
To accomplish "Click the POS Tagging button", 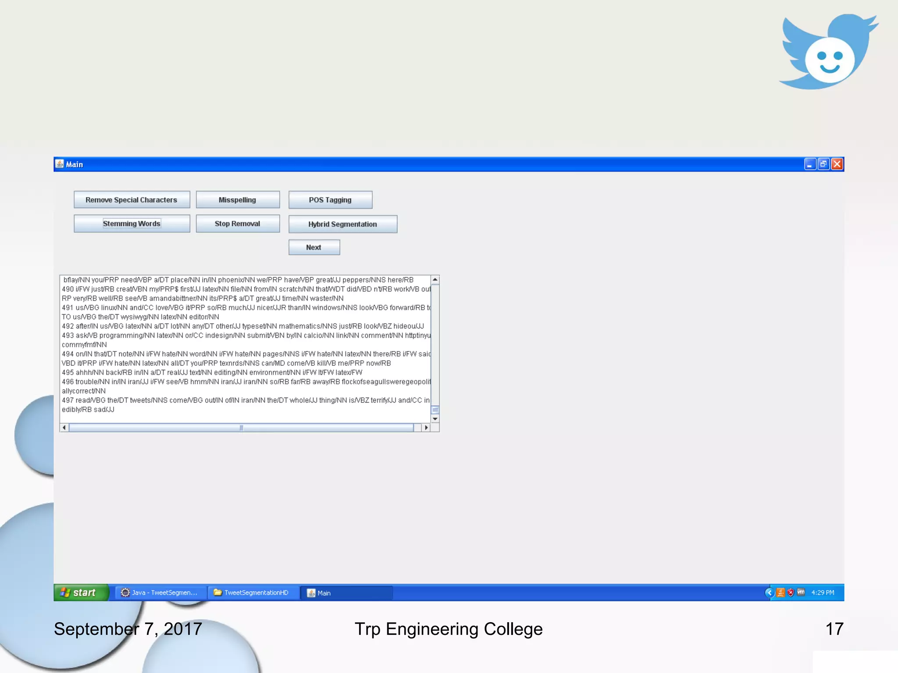I will pyautogui.click(x=330, y=200).
